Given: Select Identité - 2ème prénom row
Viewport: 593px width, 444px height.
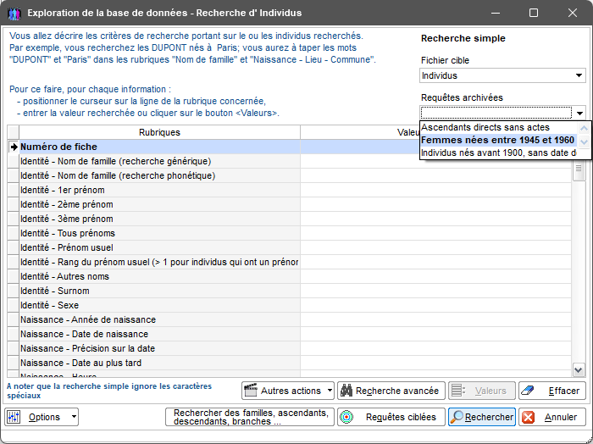Looking at the screenshot, I should (x=159, y=204).
